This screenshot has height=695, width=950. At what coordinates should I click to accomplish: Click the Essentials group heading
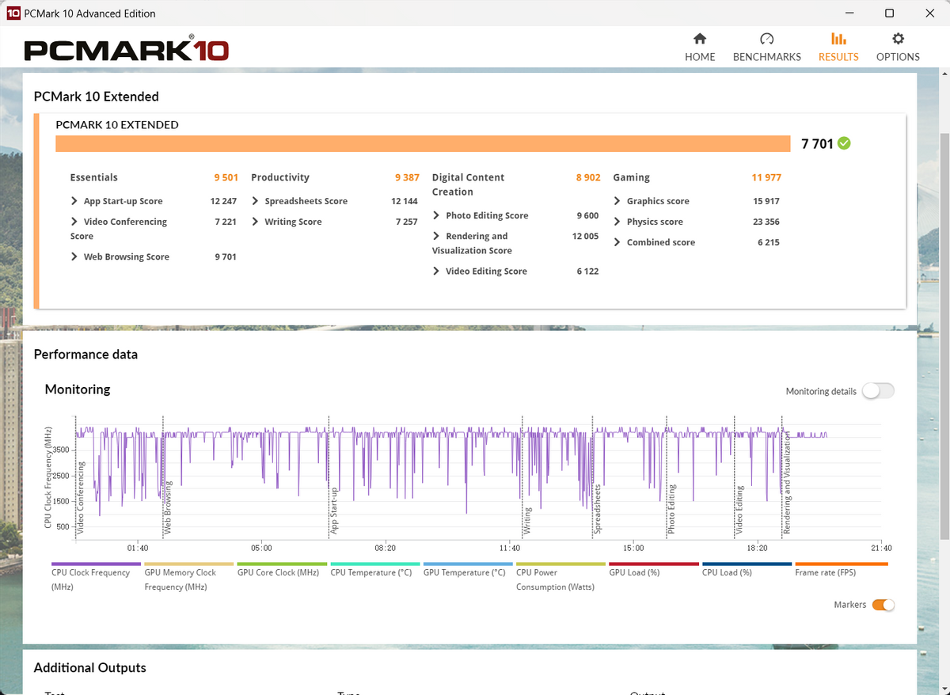point(94,177)
